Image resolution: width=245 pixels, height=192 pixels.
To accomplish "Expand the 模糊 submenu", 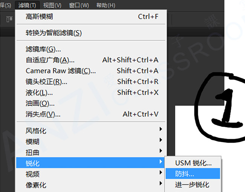I will [x=91, y=142].
